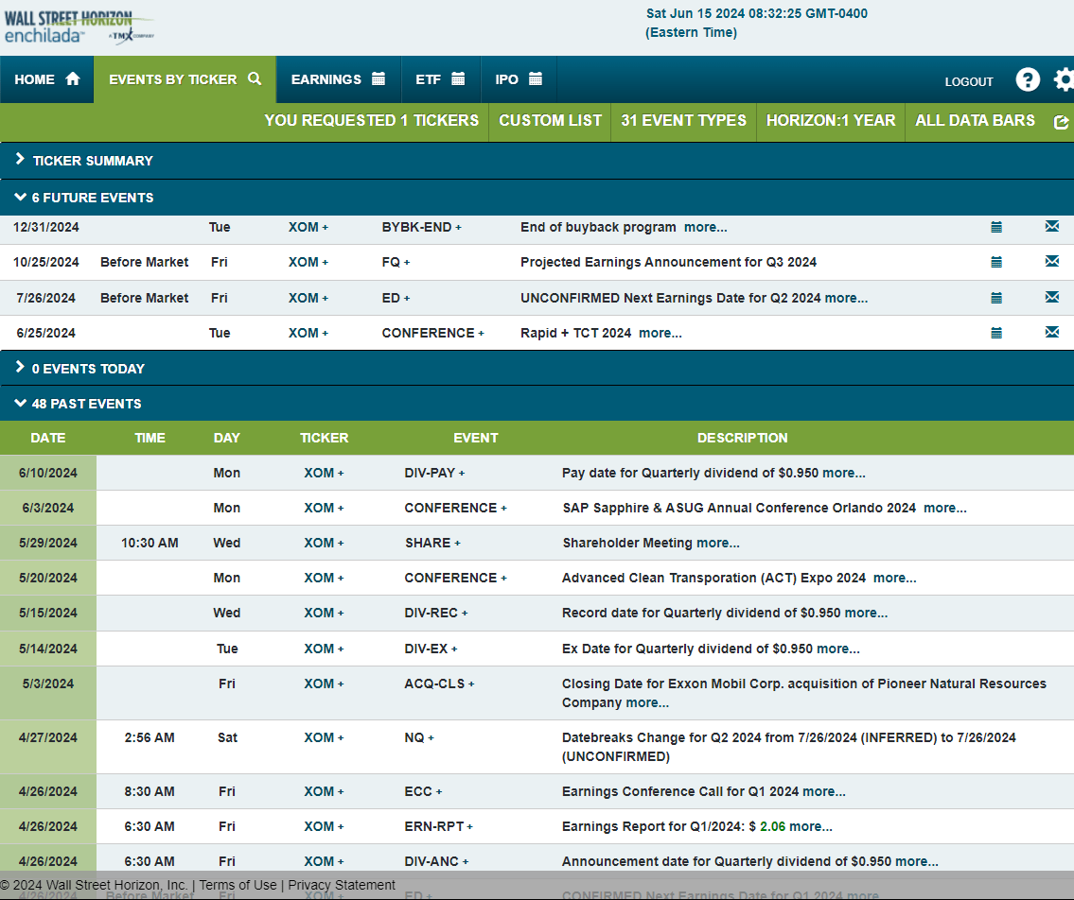This screenshot has width=1074, height=900.
Task: Click the Day column header
Action: (x=227, y=438)
